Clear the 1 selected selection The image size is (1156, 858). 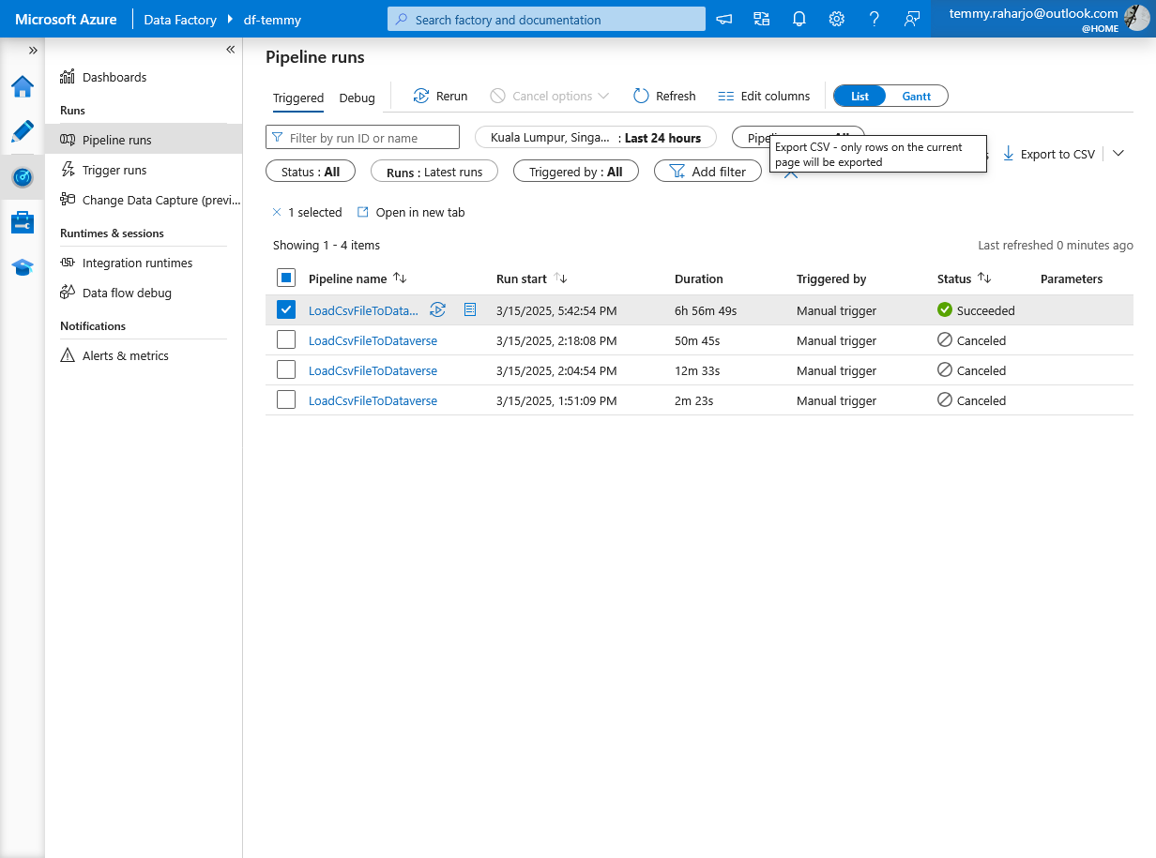click(x=277, y=212)
